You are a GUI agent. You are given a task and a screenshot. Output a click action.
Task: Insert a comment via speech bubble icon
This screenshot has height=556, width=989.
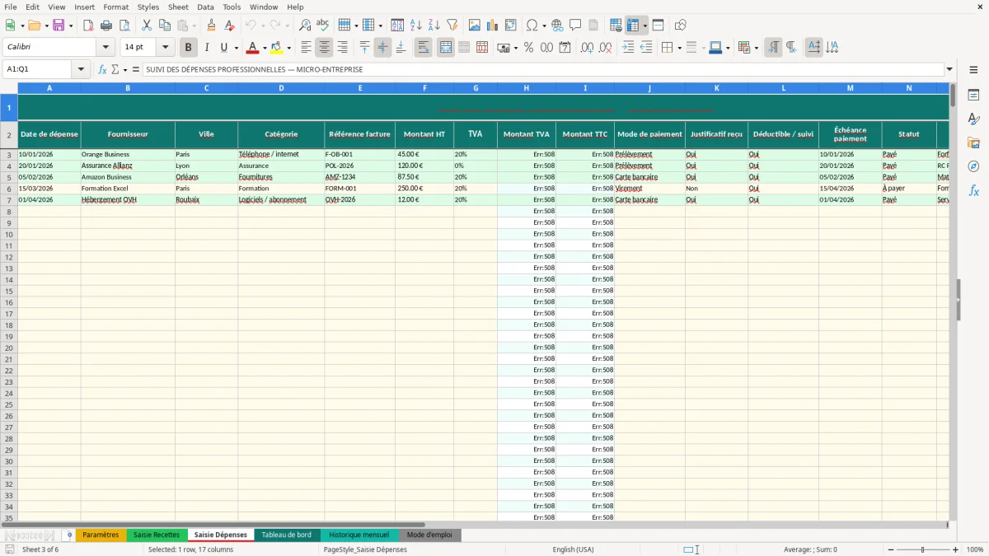[575, 26]
